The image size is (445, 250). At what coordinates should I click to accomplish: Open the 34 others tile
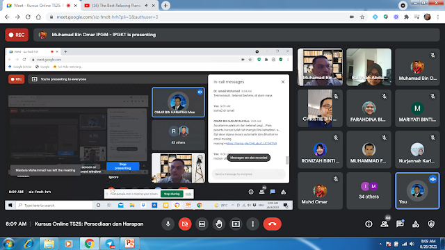[x=369, y=191]
